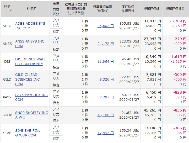Select the bold 6,459 円 valuation amount
Screen dimensions: 189x143
(x=153, y=93)
